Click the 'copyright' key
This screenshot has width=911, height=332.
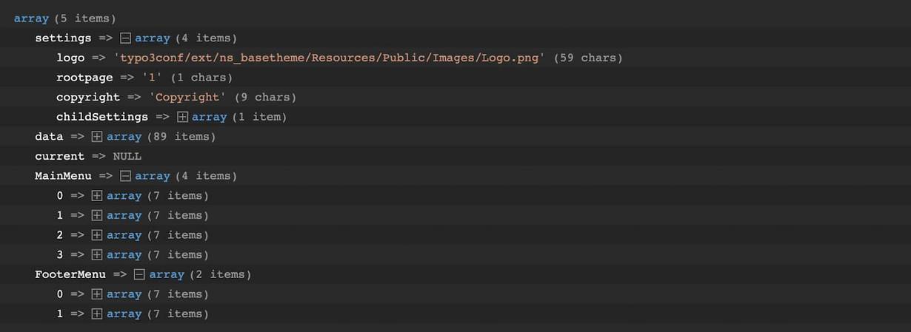pos(88,97)
